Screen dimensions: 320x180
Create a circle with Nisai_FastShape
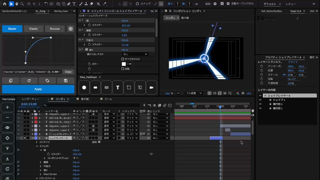point(84,87)
